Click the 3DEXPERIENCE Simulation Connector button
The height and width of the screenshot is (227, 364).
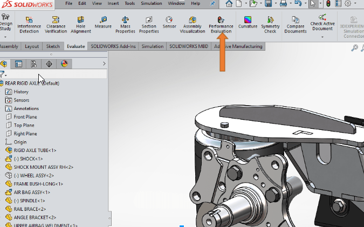[352, 26]
